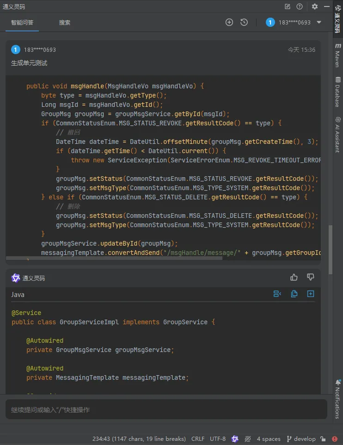Viewport: 343px width, 445px height.
Task: Click the horizontal scrollbar under the code
Action: click(114, 258)
